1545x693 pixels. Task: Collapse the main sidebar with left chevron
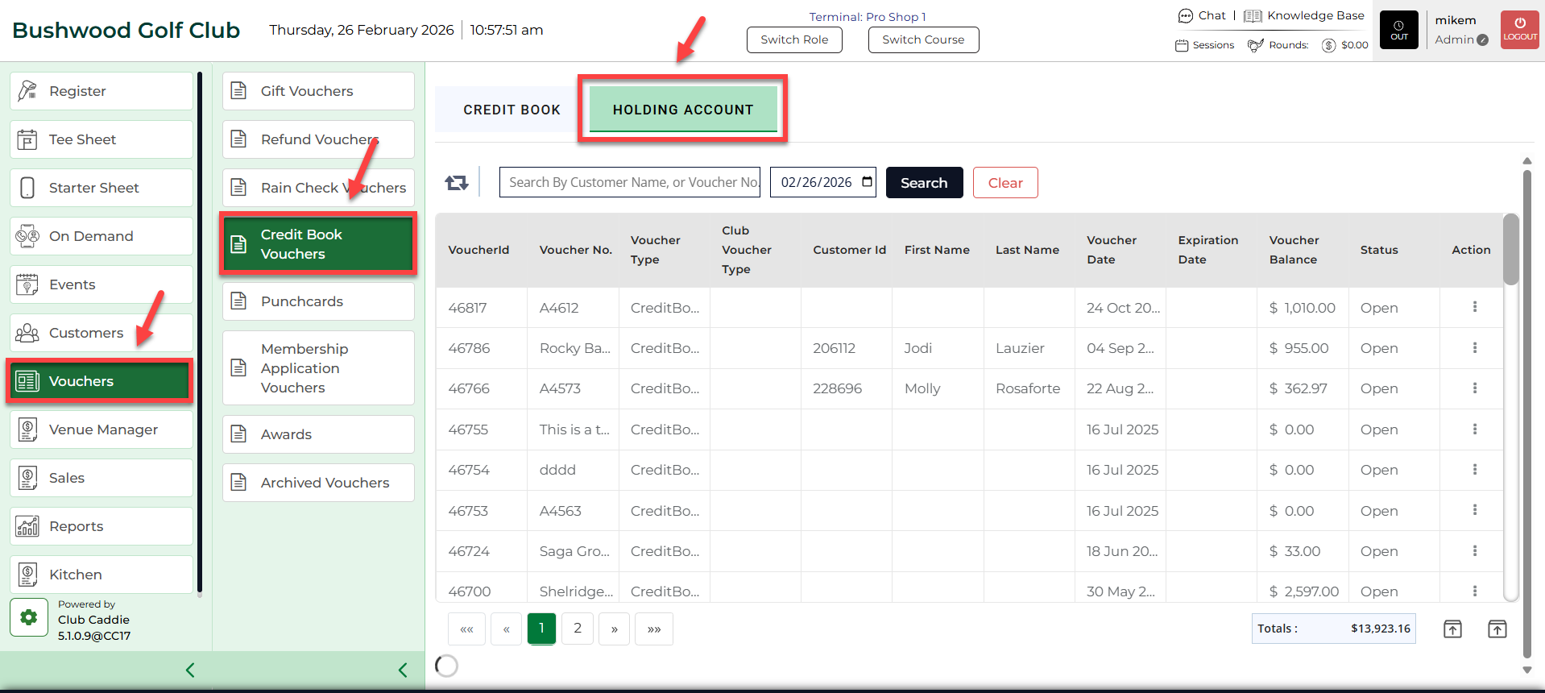click(190, 670)
